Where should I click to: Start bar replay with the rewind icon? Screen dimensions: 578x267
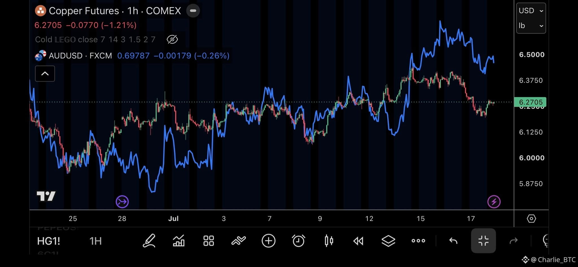click(x=358, y=241)
